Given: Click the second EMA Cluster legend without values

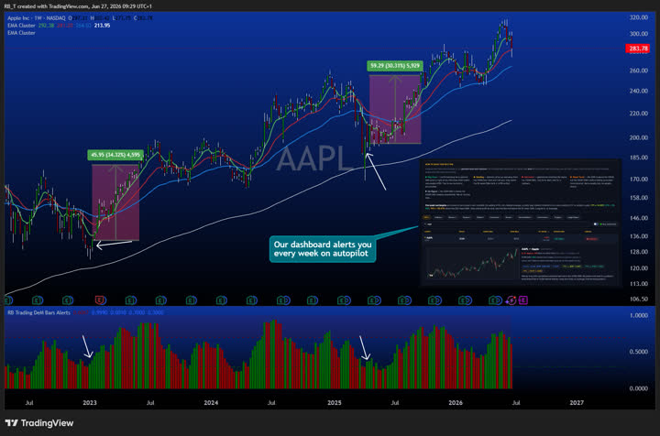Looking at the screenshot, I should 21,33.
